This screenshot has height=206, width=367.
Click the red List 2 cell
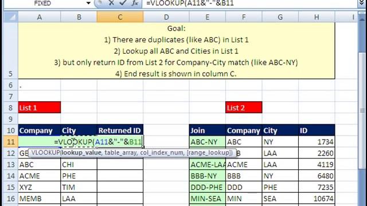244,108
